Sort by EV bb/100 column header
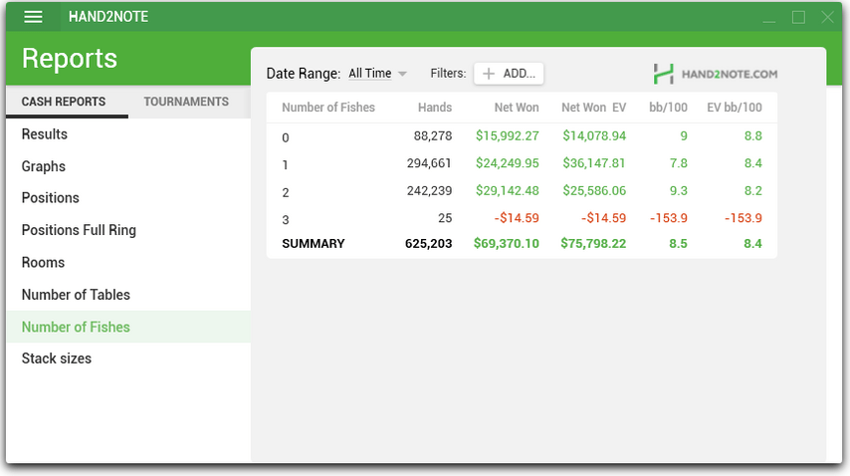The image size is (850, 476). [734, 108]
